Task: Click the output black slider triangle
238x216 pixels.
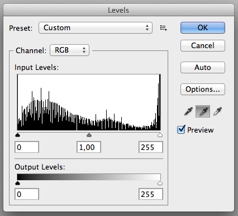Action: click(x=17, y=183)
